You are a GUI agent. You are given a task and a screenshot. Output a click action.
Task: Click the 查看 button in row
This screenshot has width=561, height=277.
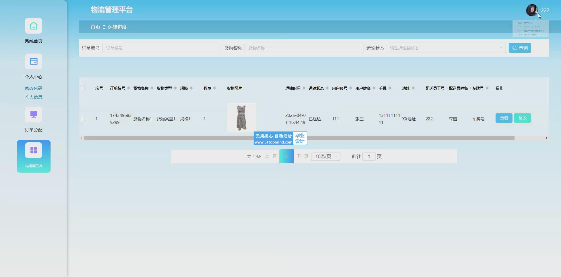(504, 118)
